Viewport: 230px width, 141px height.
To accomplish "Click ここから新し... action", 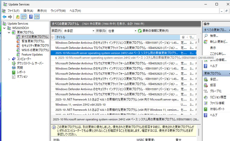I will (218, 54).
